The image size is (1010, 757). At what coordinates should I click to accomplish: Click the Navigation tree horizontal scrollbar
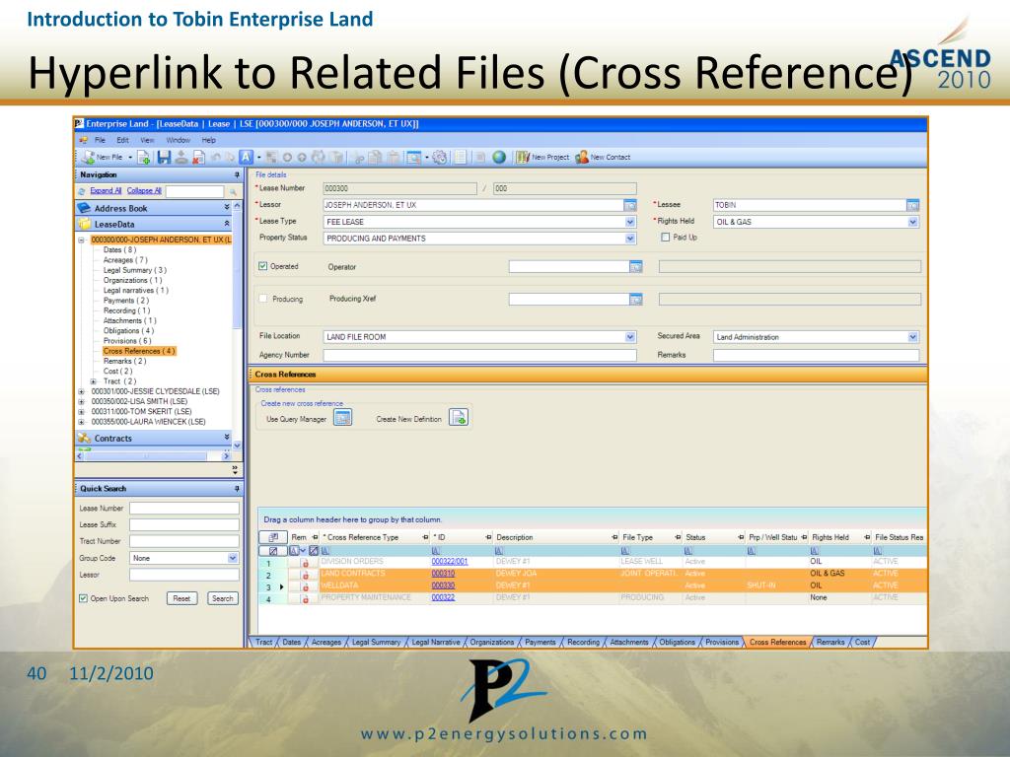coord(153,455)
